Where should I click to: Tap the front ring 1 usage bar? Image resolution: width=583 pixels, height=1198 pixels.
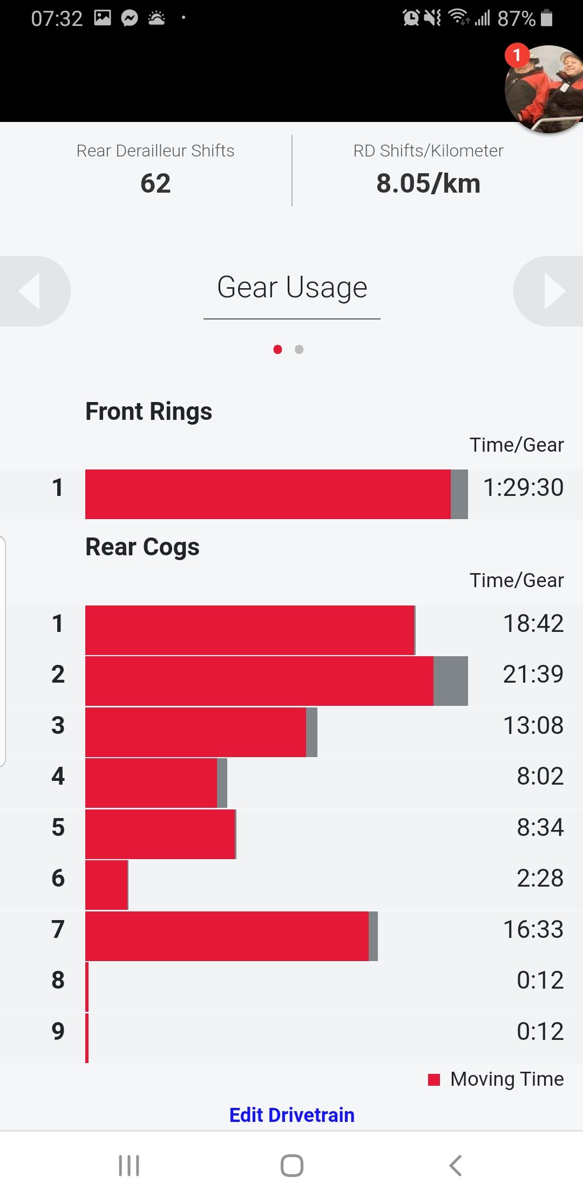[276, 494]
